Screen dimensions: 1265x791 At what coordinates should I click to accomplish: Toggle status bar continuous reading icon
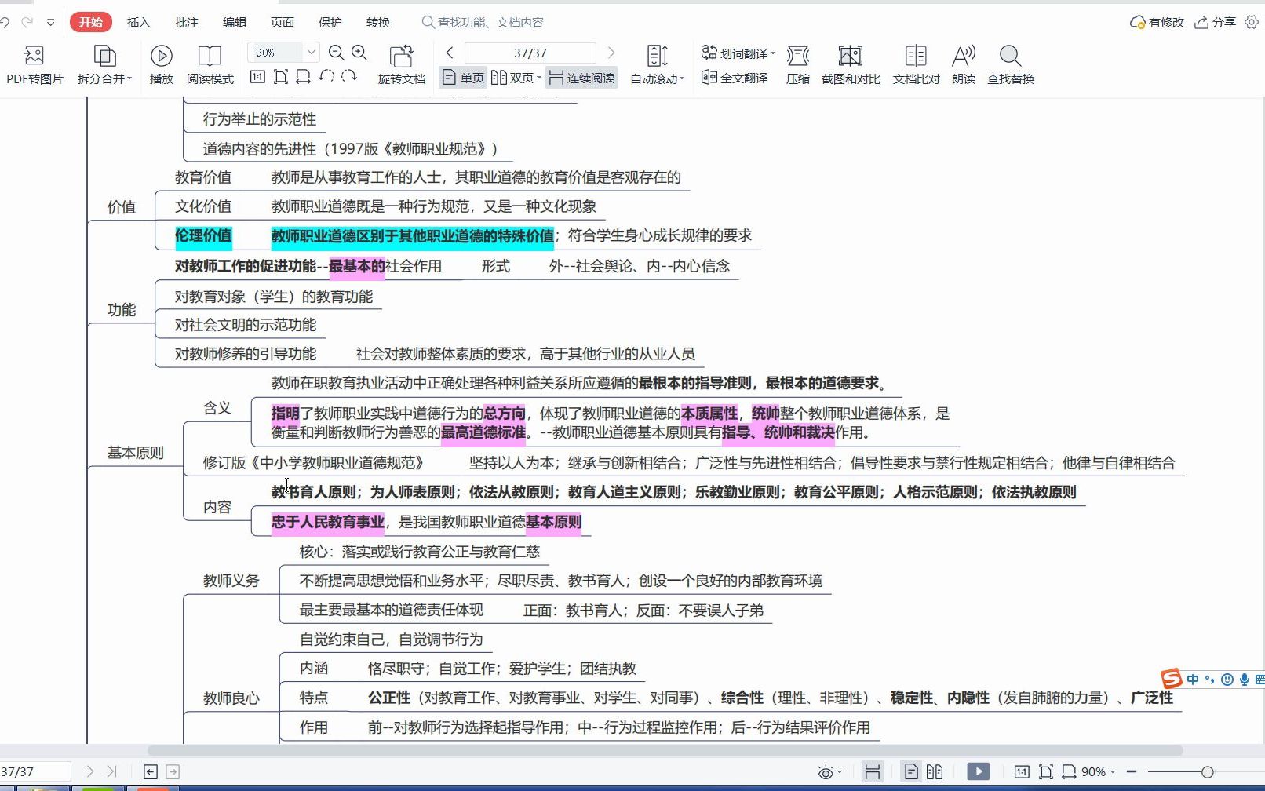pyautogui.click(x=872, y=771)
